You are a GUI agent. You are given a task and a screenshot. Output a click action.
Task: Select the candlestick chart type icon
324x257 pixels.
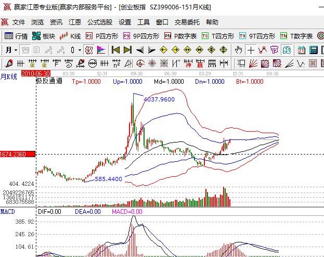(x=72, y=50)
